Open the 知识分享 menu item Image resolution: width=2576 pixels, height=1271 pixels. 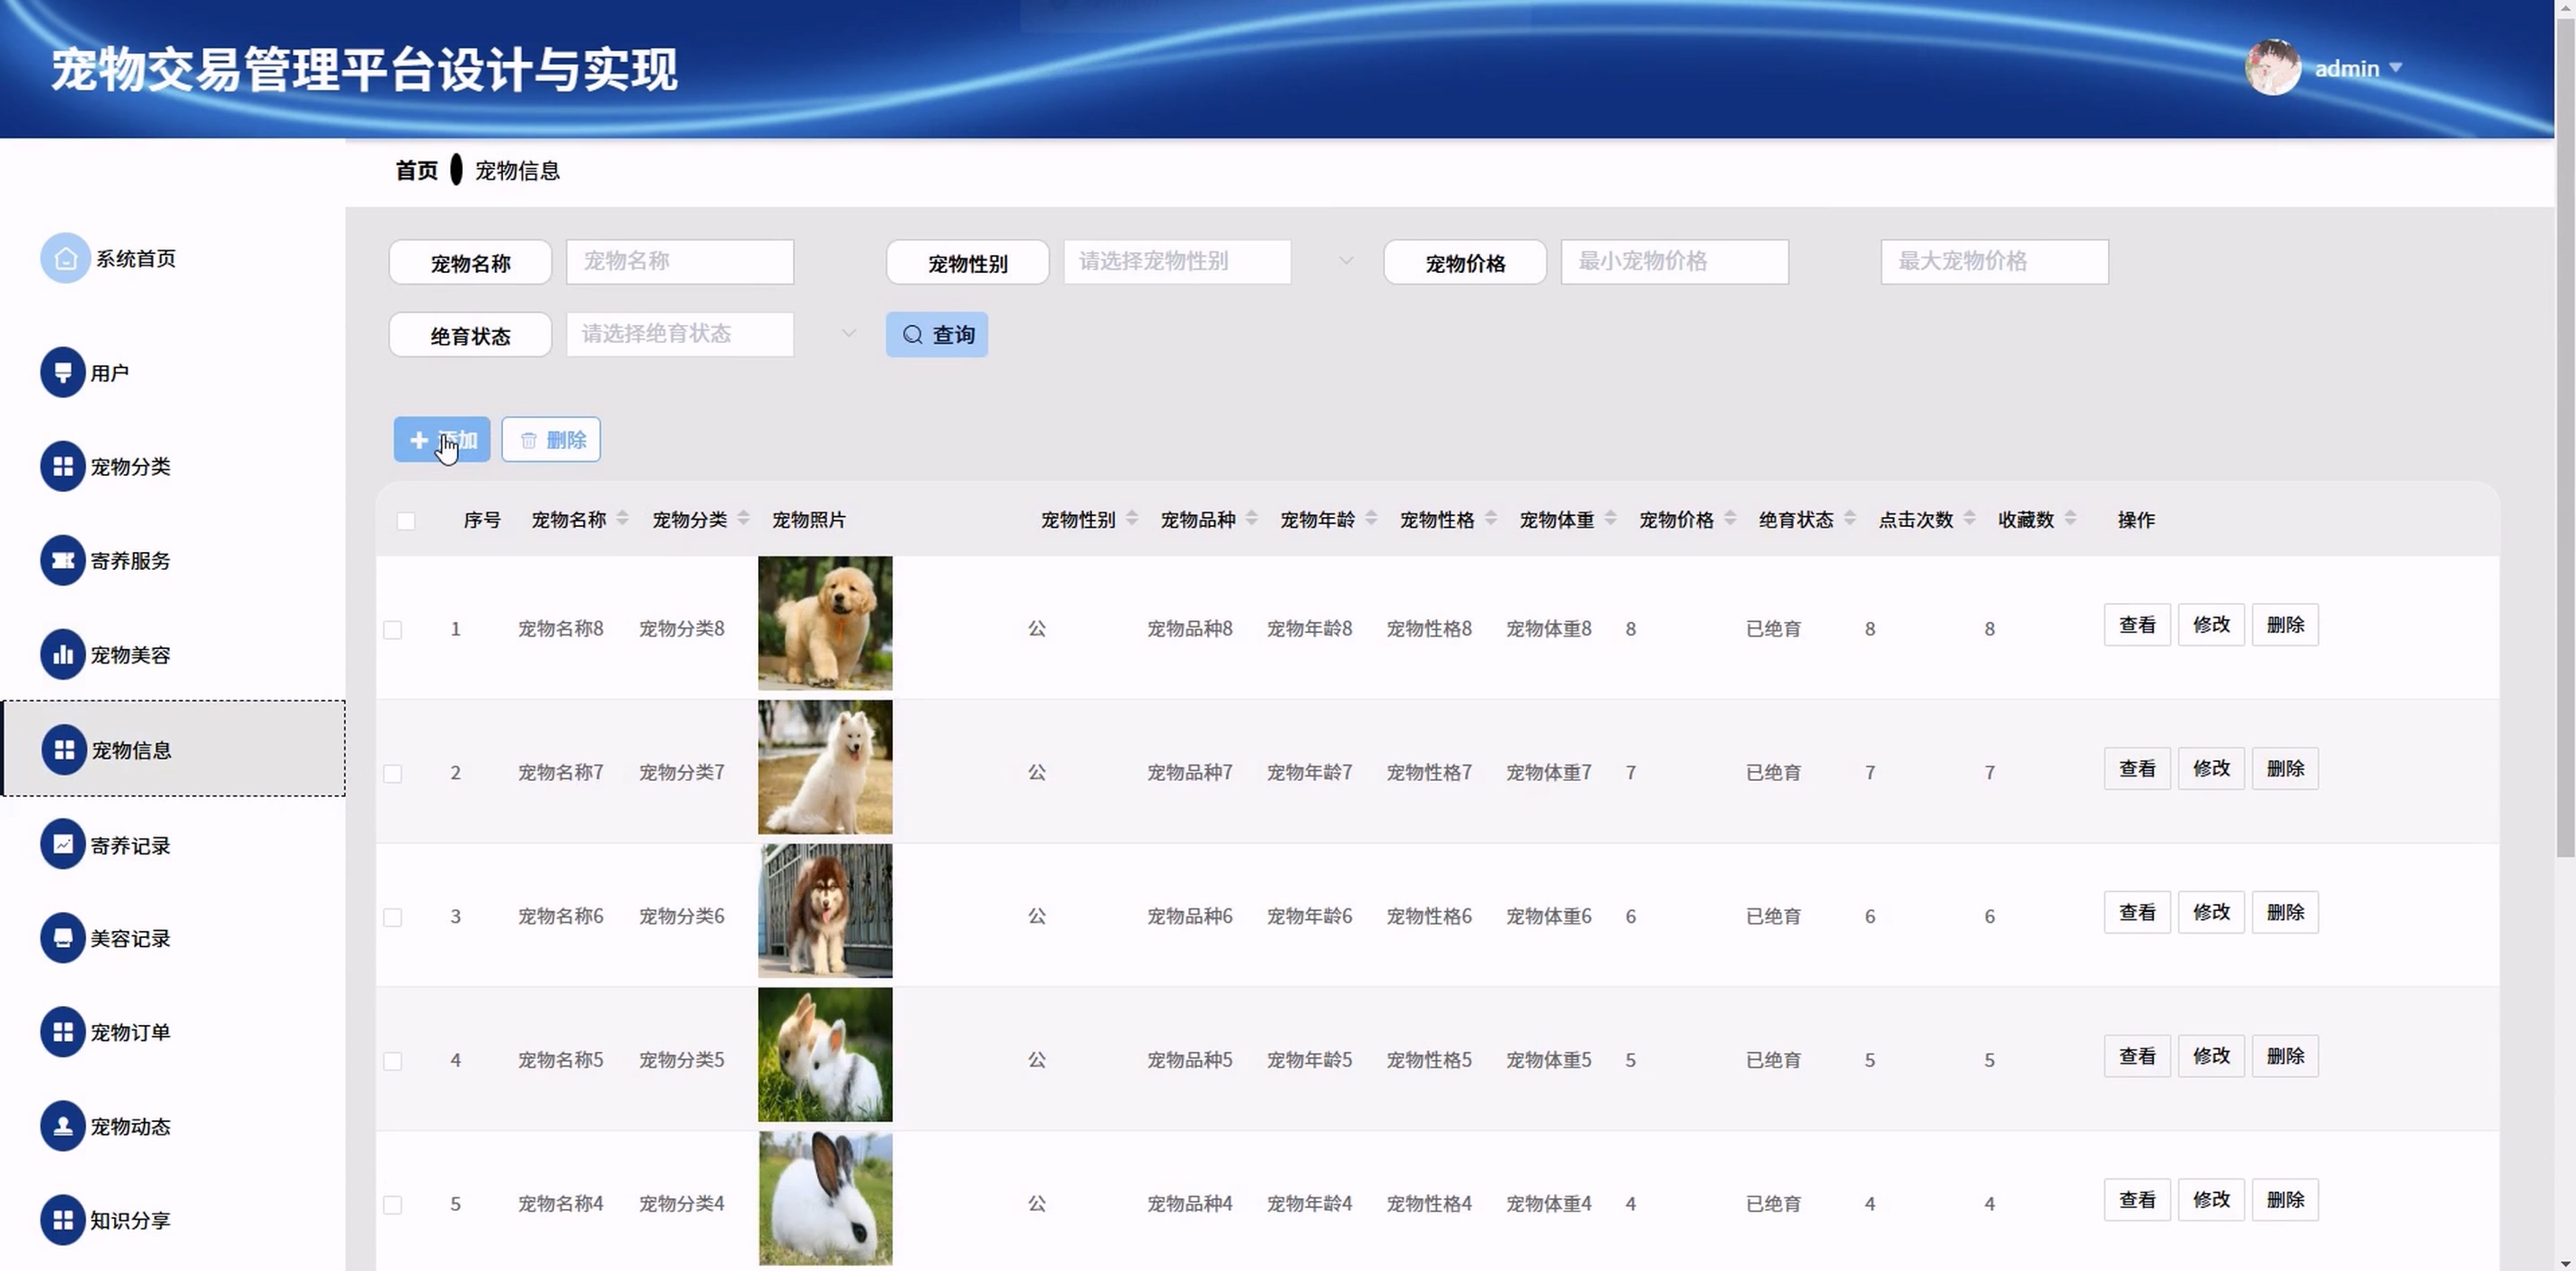point(130,1220)
